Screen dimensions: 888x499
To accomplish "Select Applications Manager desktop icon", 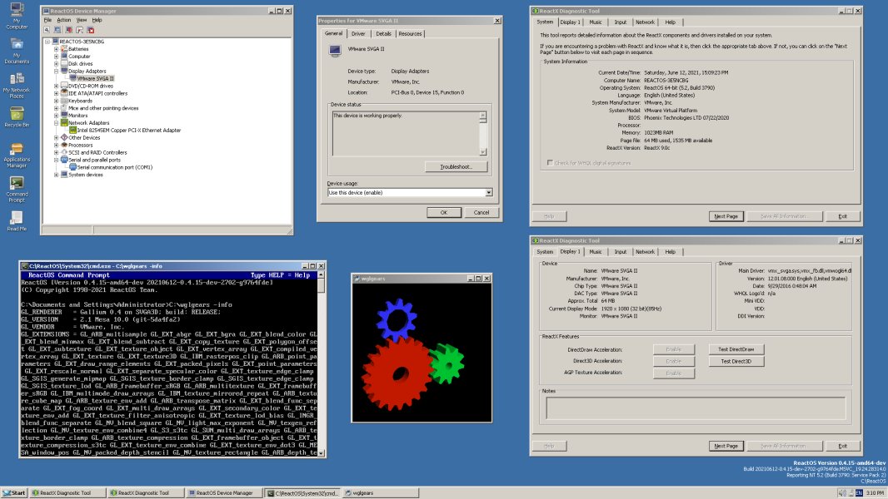I will (17, 156).
